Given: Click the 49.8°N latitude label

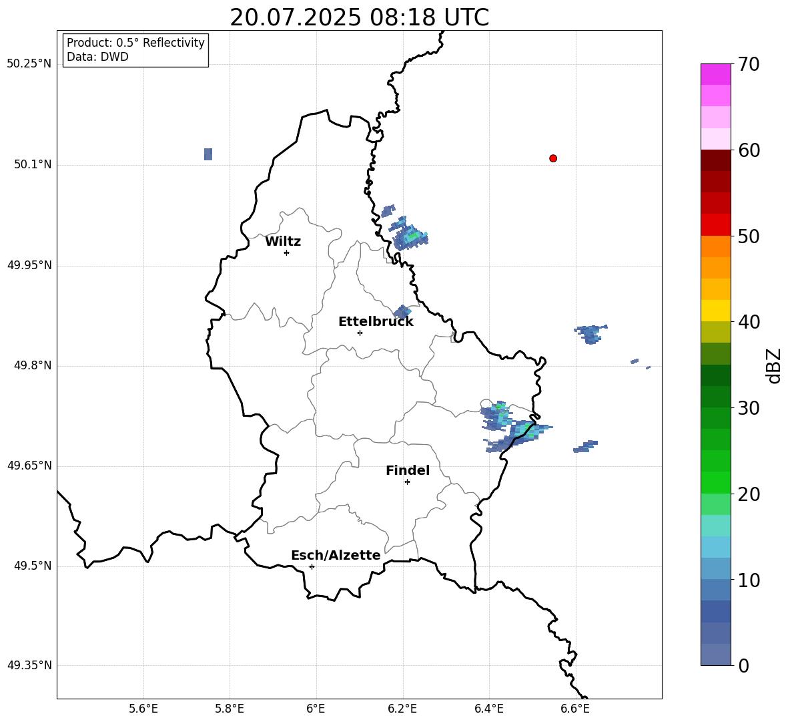Looking at the screenshot, I should coord(33,365).
